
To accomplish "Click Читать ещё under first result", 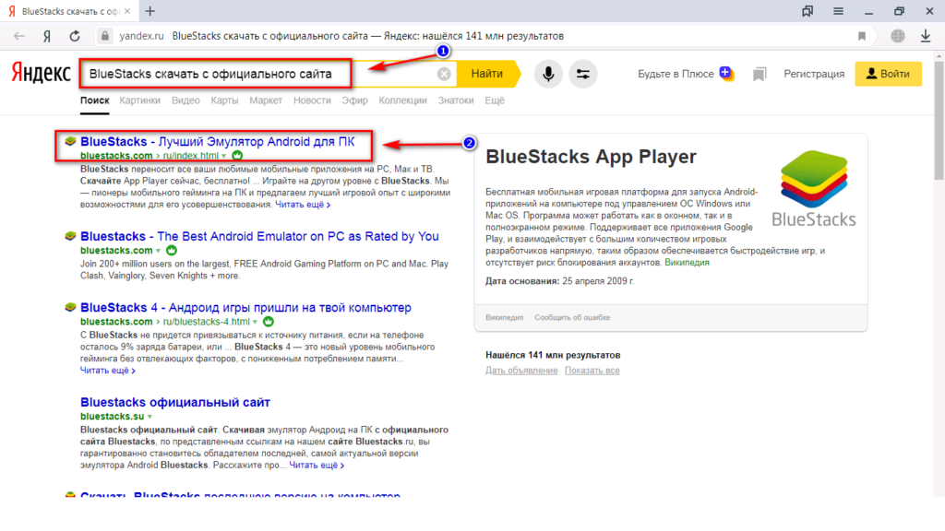I will [303, 205].
